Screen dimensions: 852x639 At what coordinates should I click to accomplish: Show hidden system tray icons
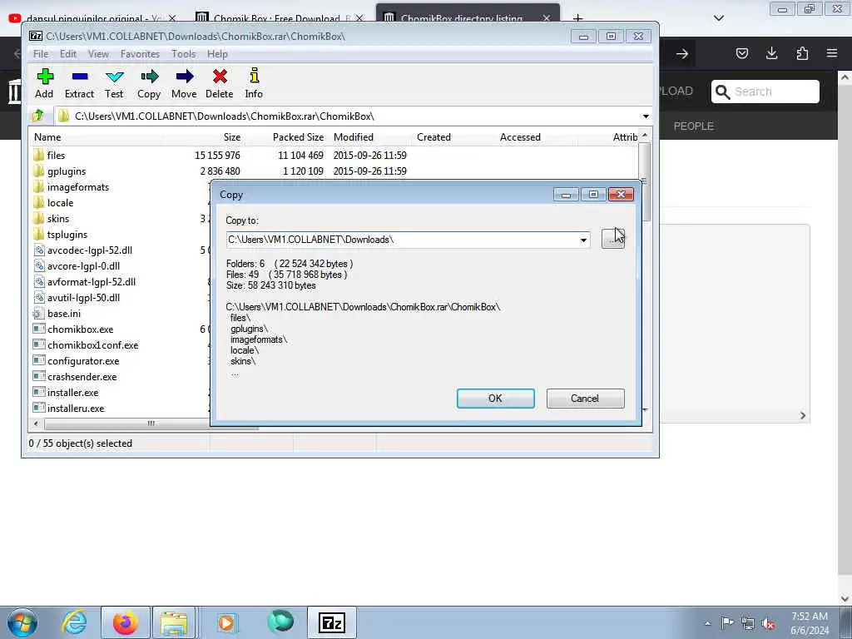point(707,624)
